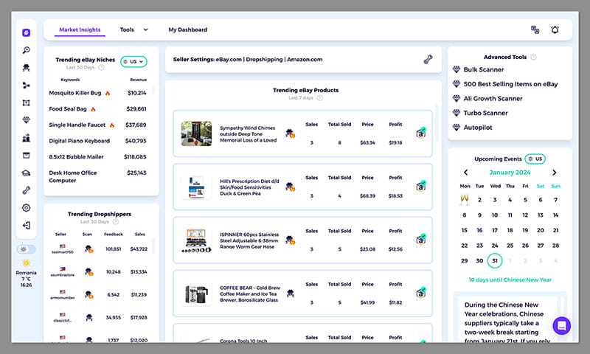The height and width of the screenshot is (354, 590).
Task: Open product research magnifier icon in sidebar
Action: (x=26, y=50)
